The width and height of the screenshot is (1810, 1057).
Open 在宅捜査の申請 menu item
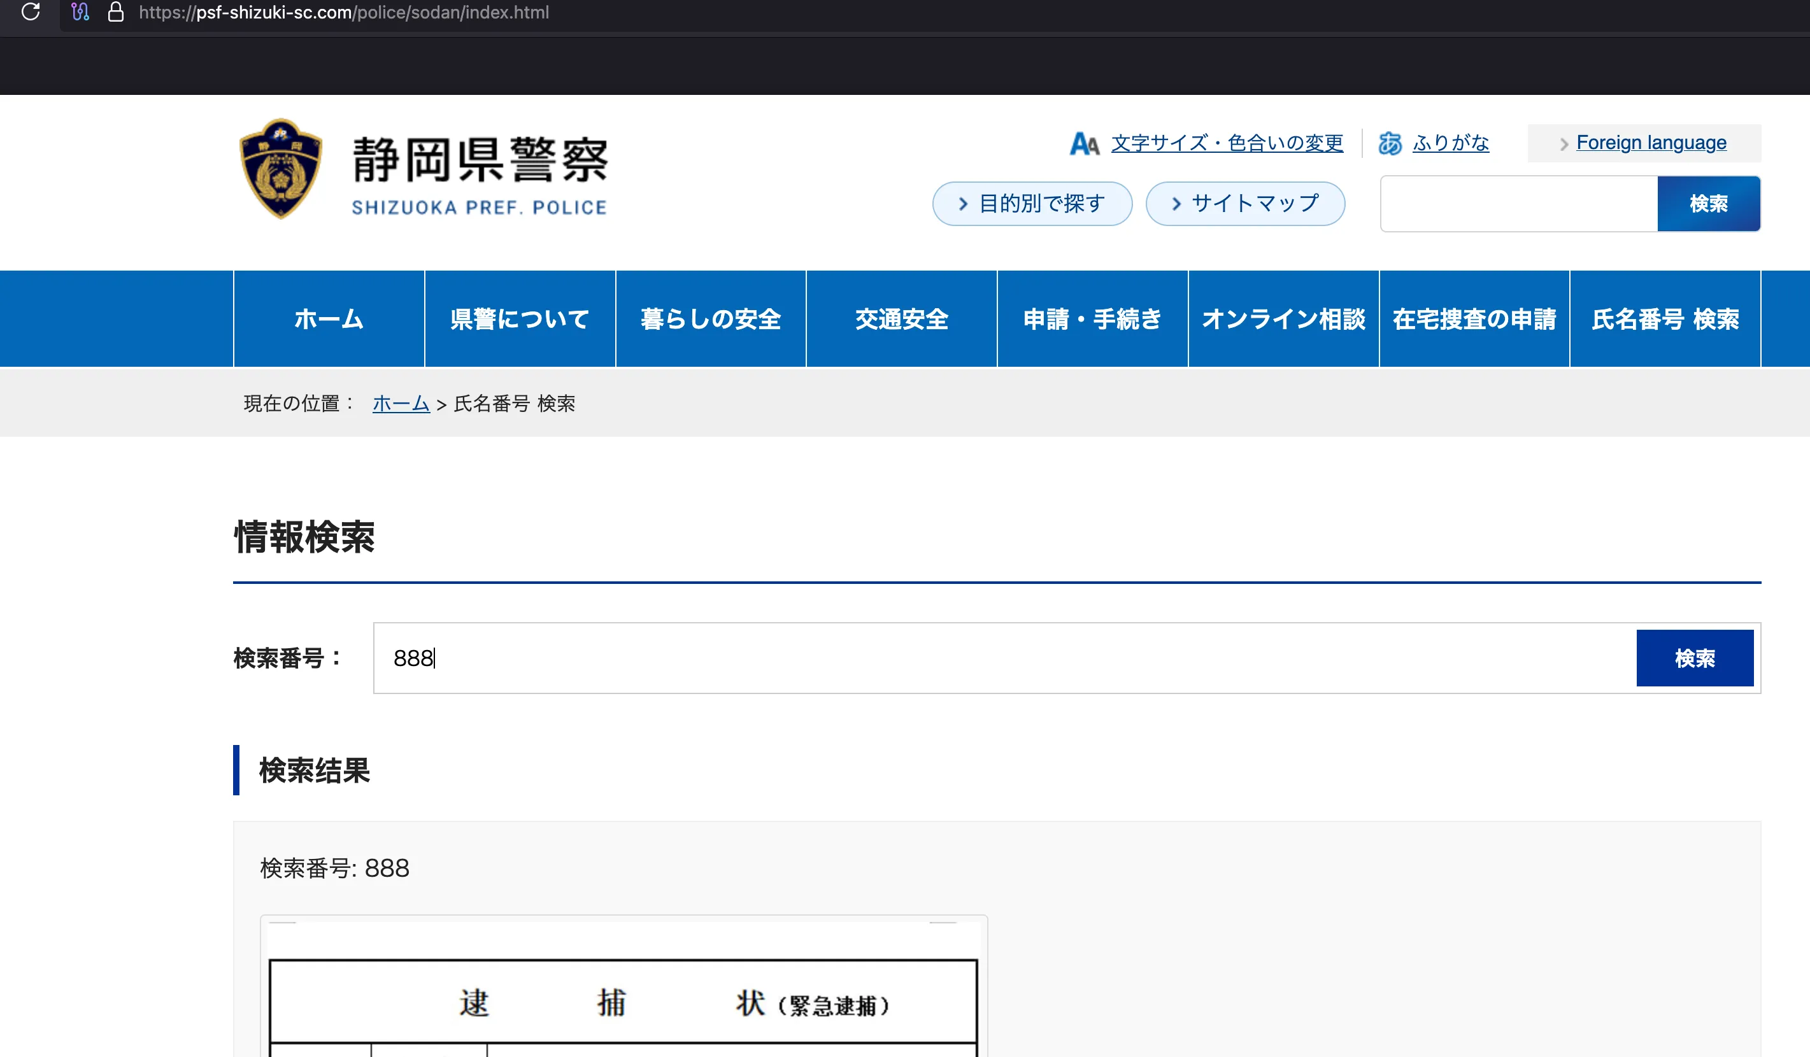click(x=1474, y=319)
